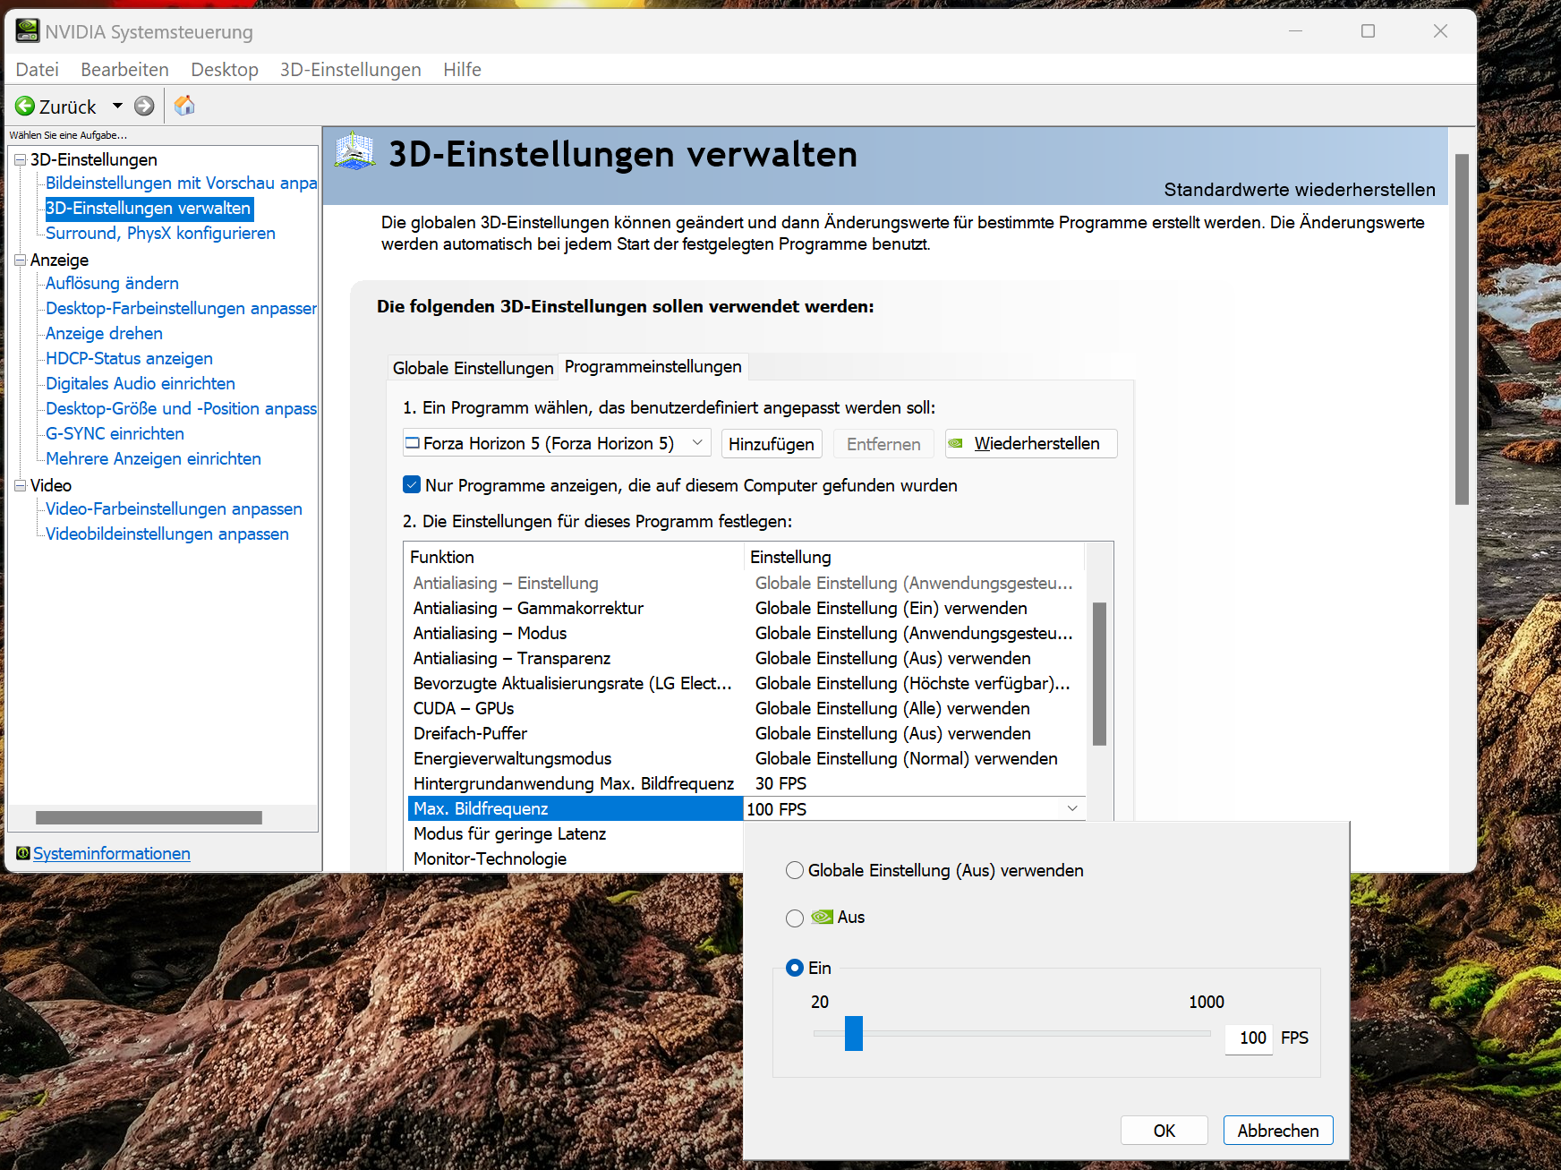1561x1170 pixels.
Task: Open the Bearbeiten menu
Action: point(124,70)
